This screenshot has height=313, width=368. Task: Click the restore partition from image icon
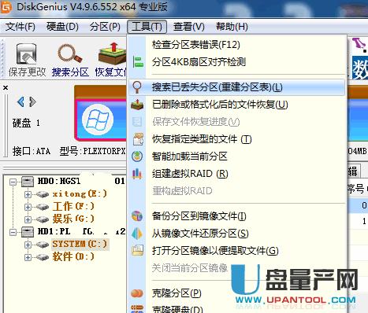pyautogui.click(x=137, y=234)
